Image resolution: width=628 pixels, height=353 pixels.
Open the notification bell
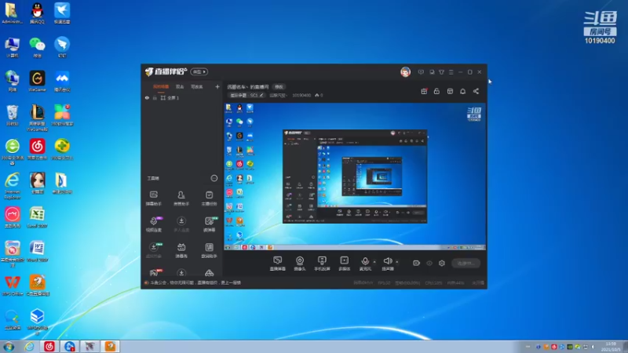462,91
